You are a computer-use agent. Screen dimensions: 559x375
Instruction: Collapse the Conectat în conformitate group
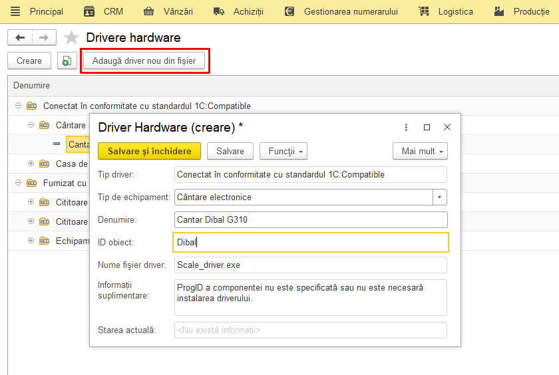click(19, 106)
